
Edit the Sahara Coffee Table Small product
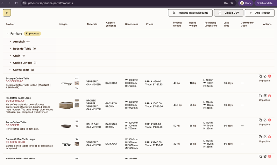pos(265,156)
